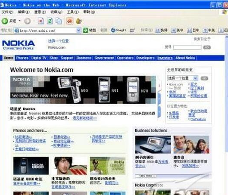Viewport: 228px width, 195px height.
Task: Click the URL address bar field
Action: [47, 31]
